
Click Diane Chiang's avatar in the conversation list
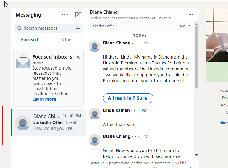coord(23,123)
